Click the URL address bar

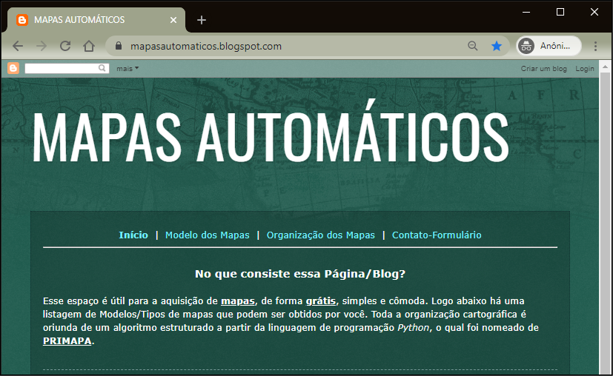point(296,46)
